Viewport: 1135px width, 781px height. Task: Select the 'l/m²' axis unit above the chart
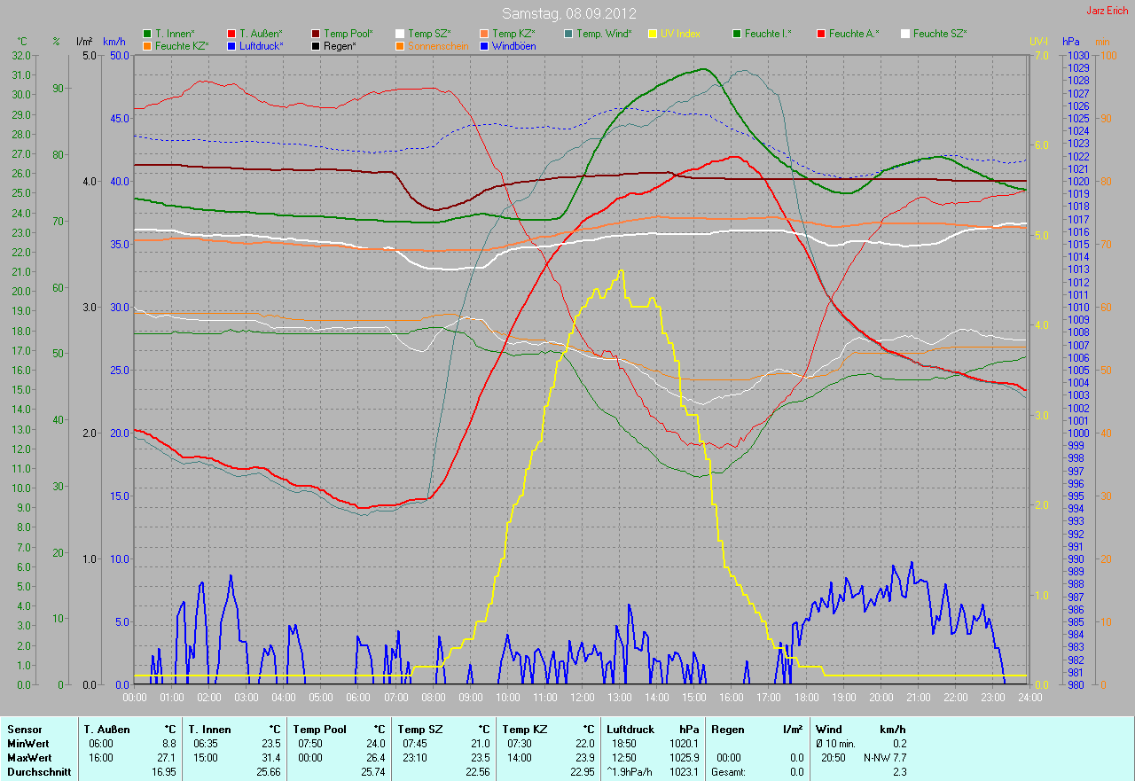point(84,42)
